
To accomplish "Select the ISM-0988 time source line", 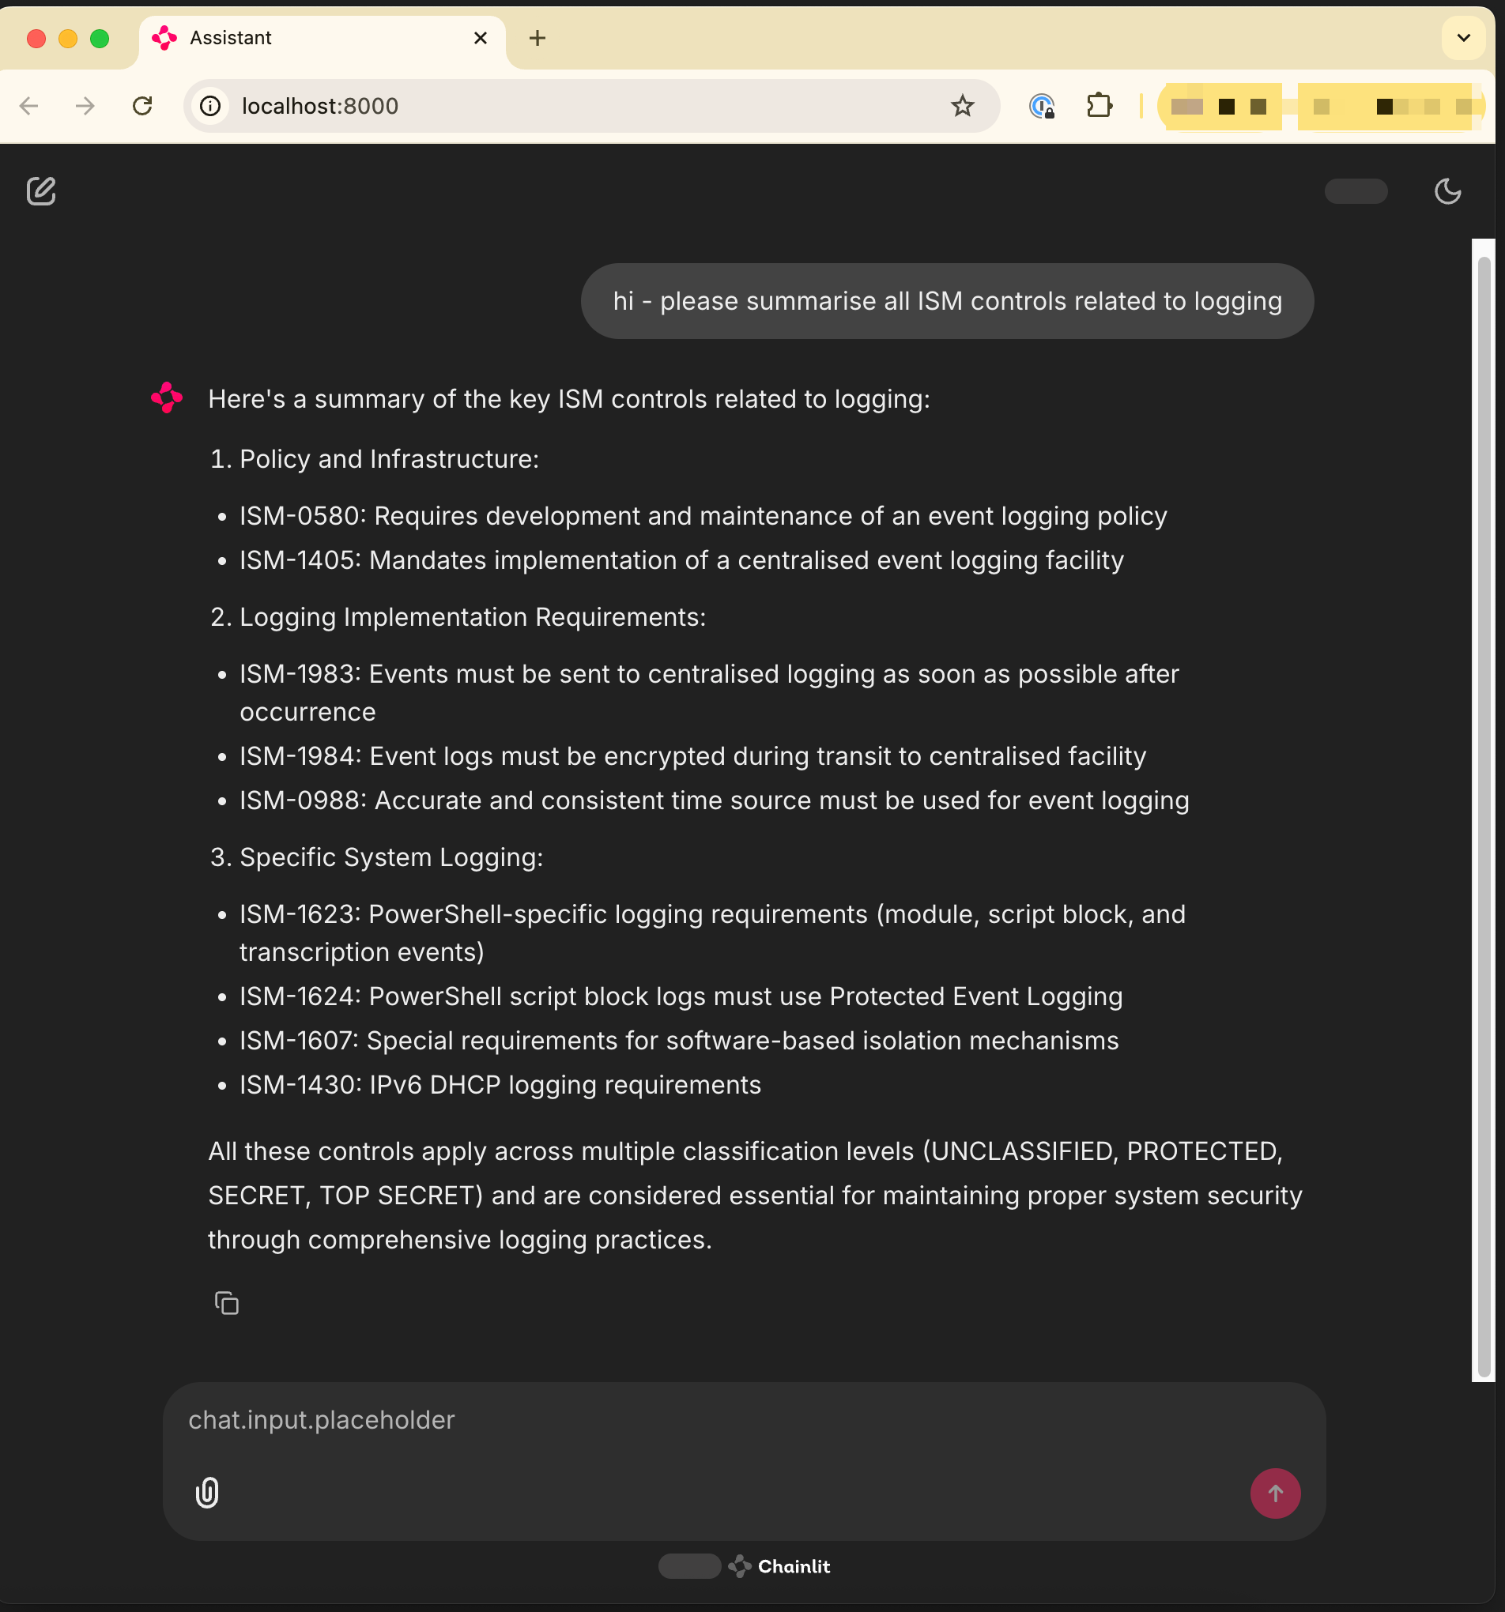I will [x=714, y=800].
